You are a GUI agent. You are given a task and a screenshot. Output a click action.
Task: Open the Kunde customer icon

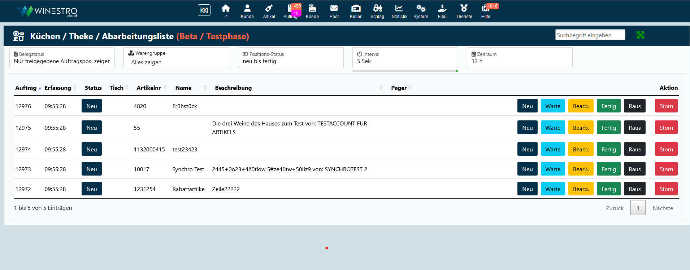247,9
